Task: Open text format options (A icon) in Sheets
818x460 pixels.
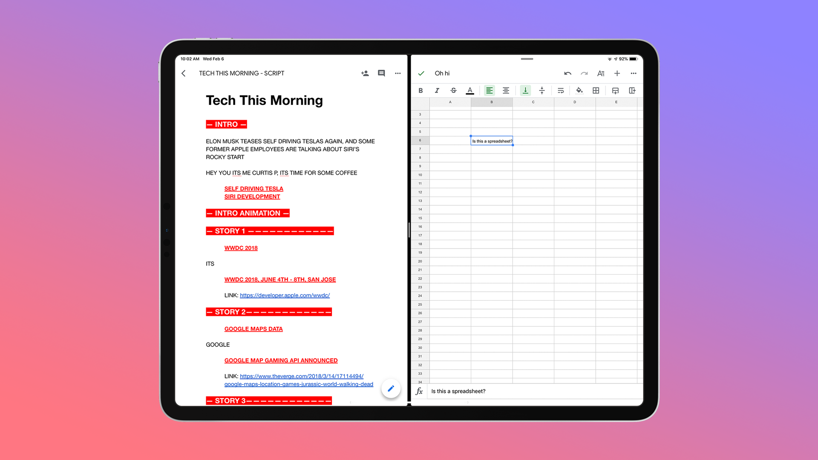Action: point(601,73)
